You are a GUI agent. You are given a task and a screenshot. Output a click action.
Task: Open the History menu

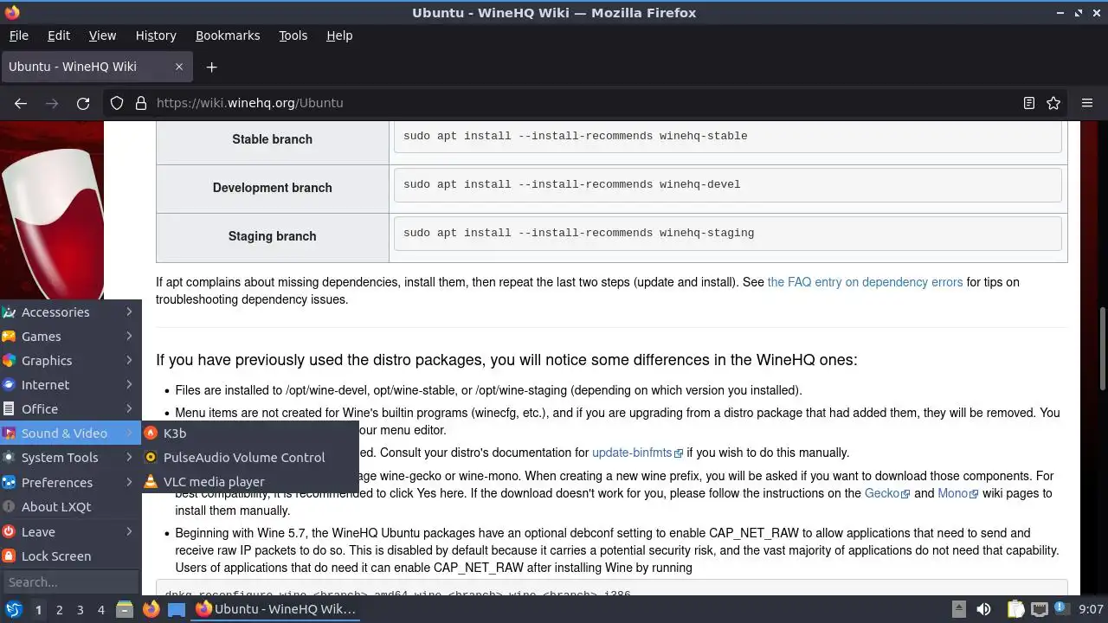(156, 35)
